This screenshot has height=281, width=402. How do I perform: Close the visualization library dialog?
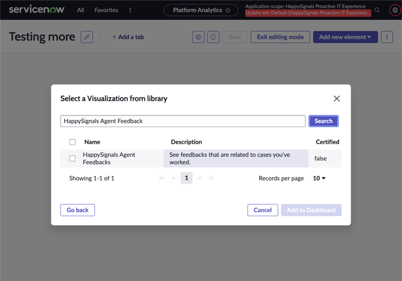(337, 98)
